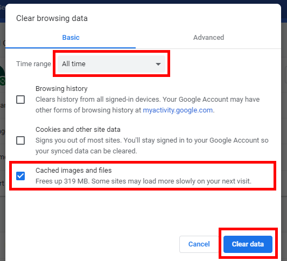Open the myactivity.google.com link
287x261 pixels.
pyautogui.click(x=178, y=110)
